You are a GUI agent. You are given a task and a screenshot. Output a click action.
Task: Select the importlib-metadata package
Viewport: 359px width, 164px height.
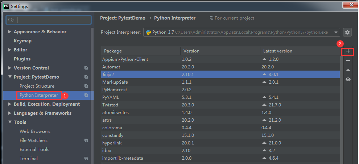(220, 158)
